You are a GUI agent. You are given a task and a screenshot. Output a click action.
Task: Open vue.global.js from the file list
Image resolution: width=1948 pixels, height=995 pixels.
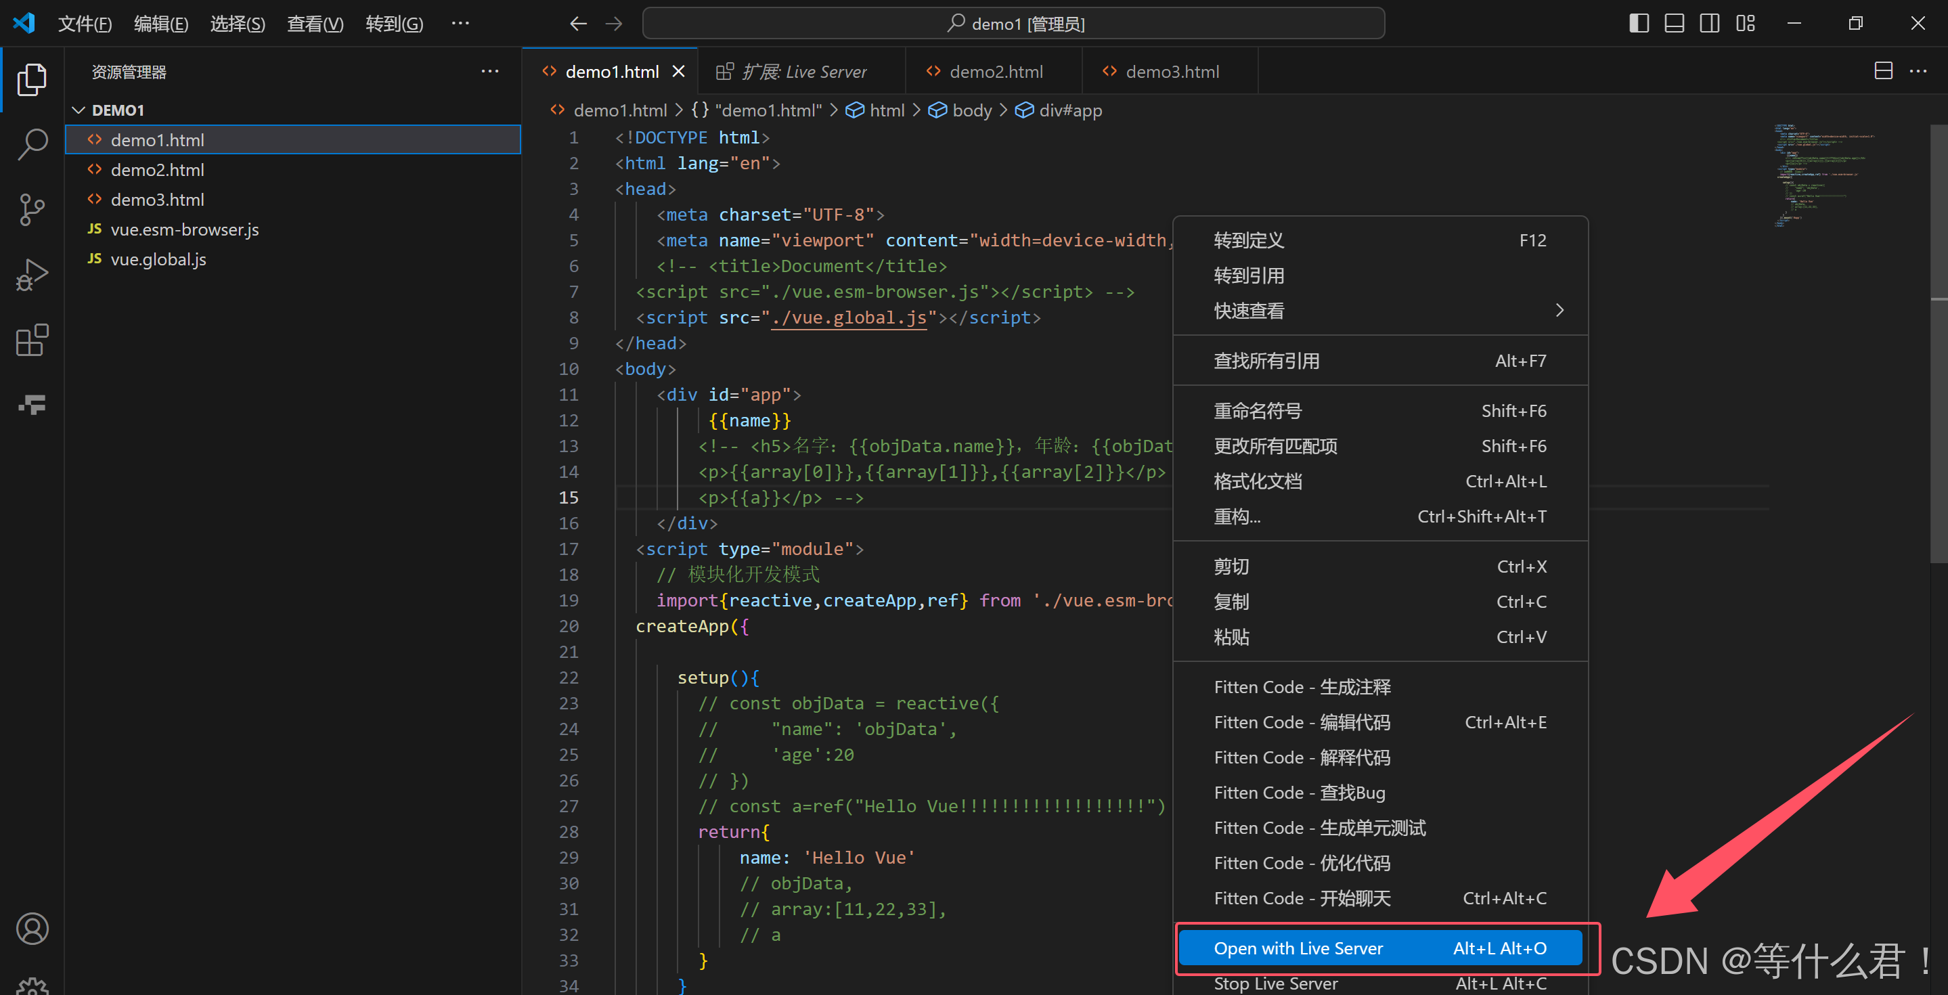coord(158,259)
